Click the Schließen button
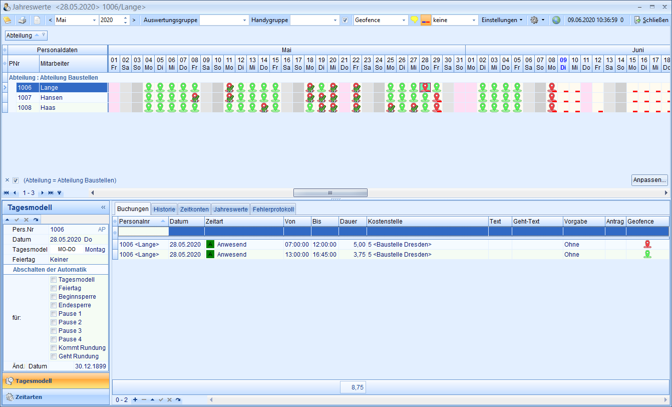672x407 pixels. (x=651, y=21)
